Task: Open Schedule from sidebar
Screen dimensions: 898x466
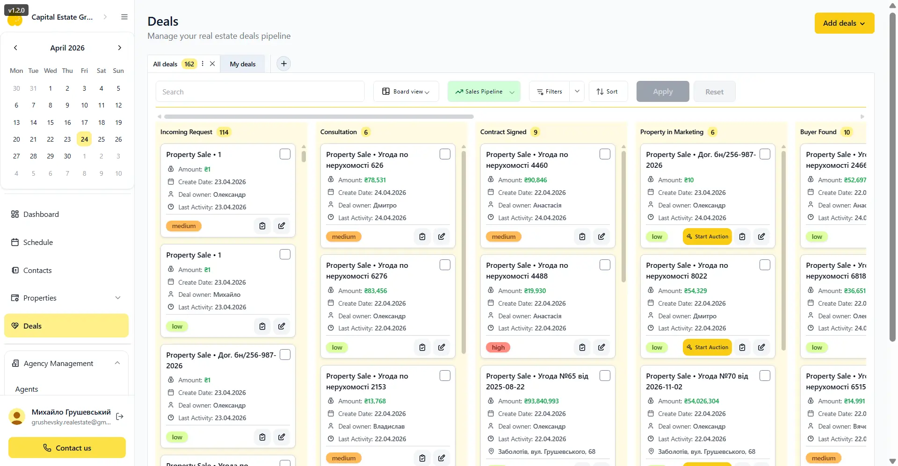Action: point(66,242)
